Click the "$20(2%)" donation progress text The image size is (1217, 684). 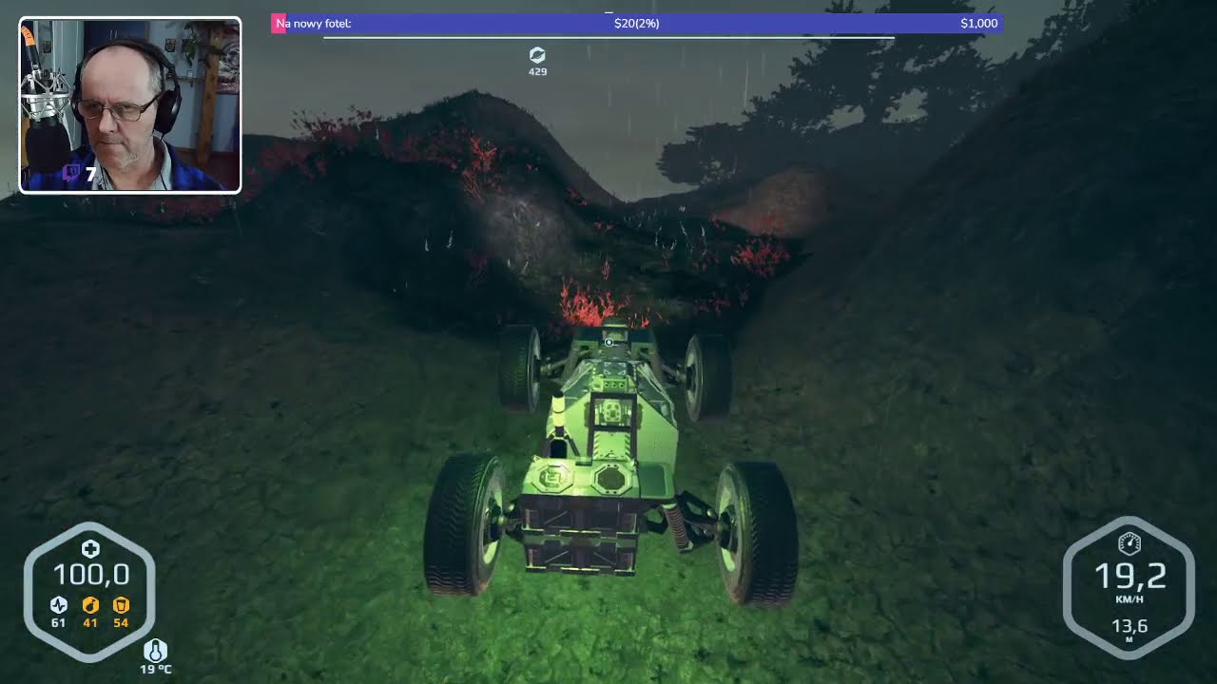pos(636,23)
